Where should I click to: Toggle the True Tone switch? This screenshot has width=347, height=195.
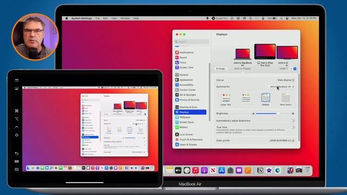click(292, 127)
